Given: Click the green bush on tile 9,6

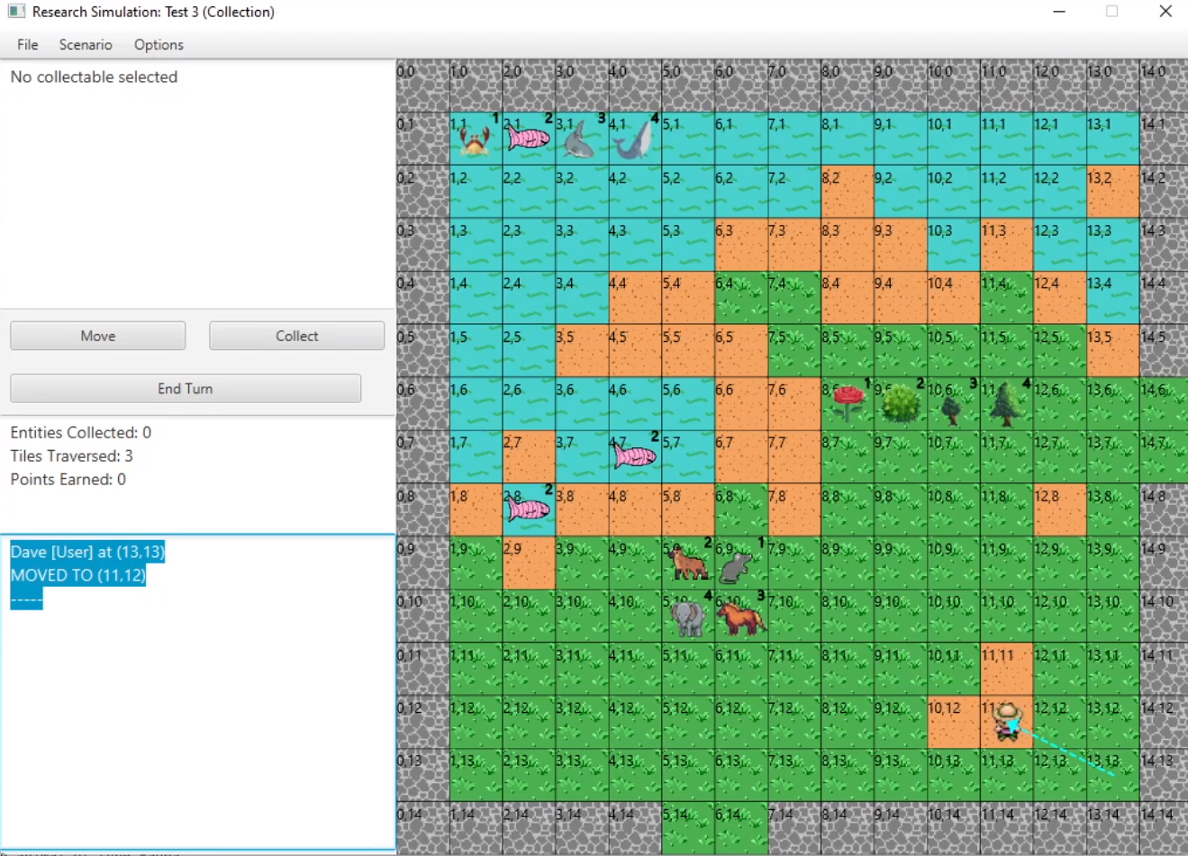Looking at the screenshot, I should coord(900,404).
